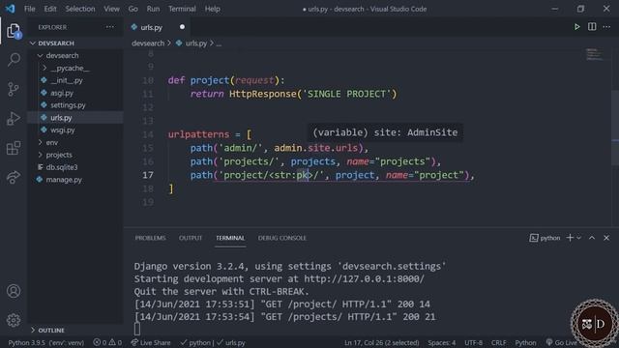Open db.sqlite3 in explorer

62,167
